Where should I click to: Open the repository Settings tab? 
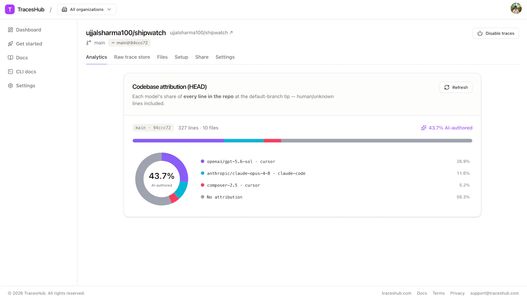point(225,57)
